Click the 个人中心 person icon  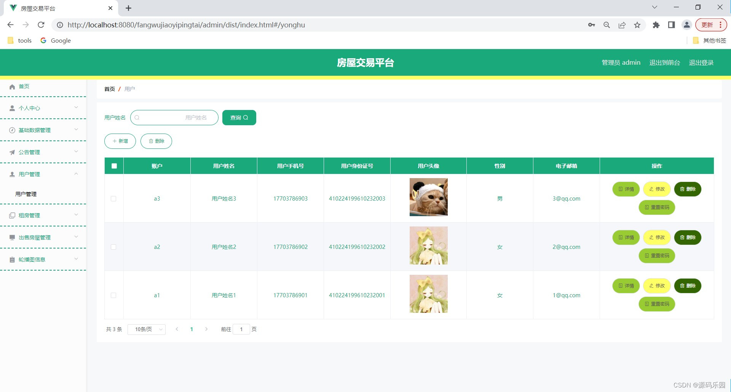point(12,108)
